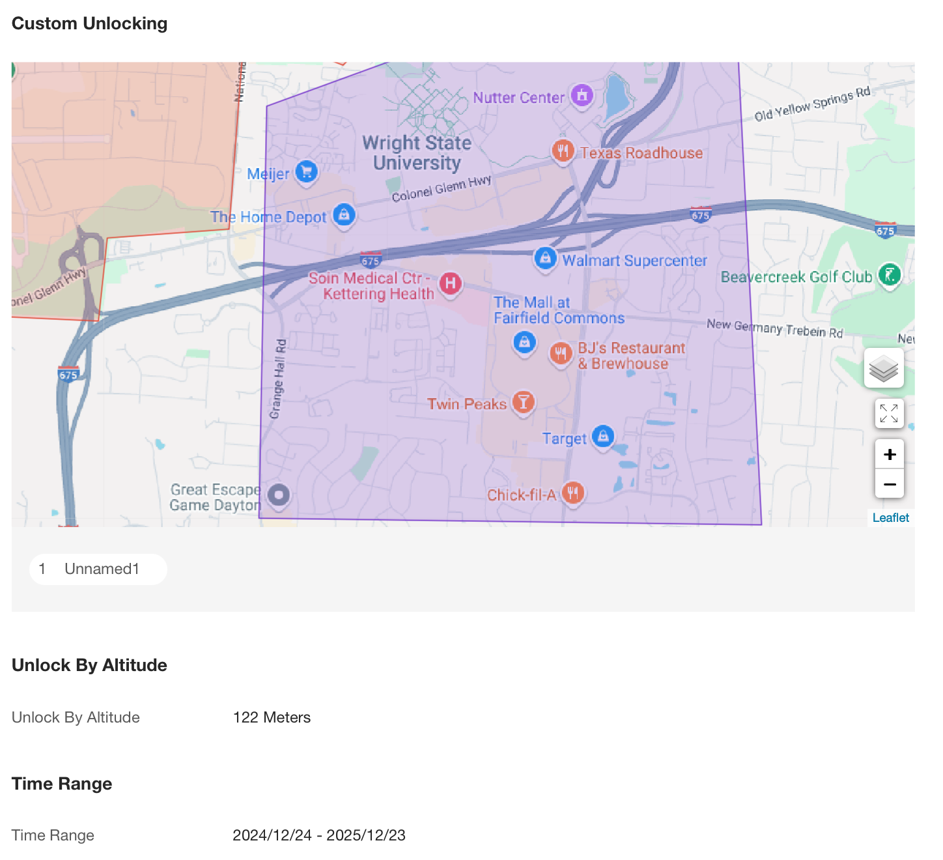Zoom in on the map
The image size is (943, 860).
pyautogui.click(x=890, y=454)
